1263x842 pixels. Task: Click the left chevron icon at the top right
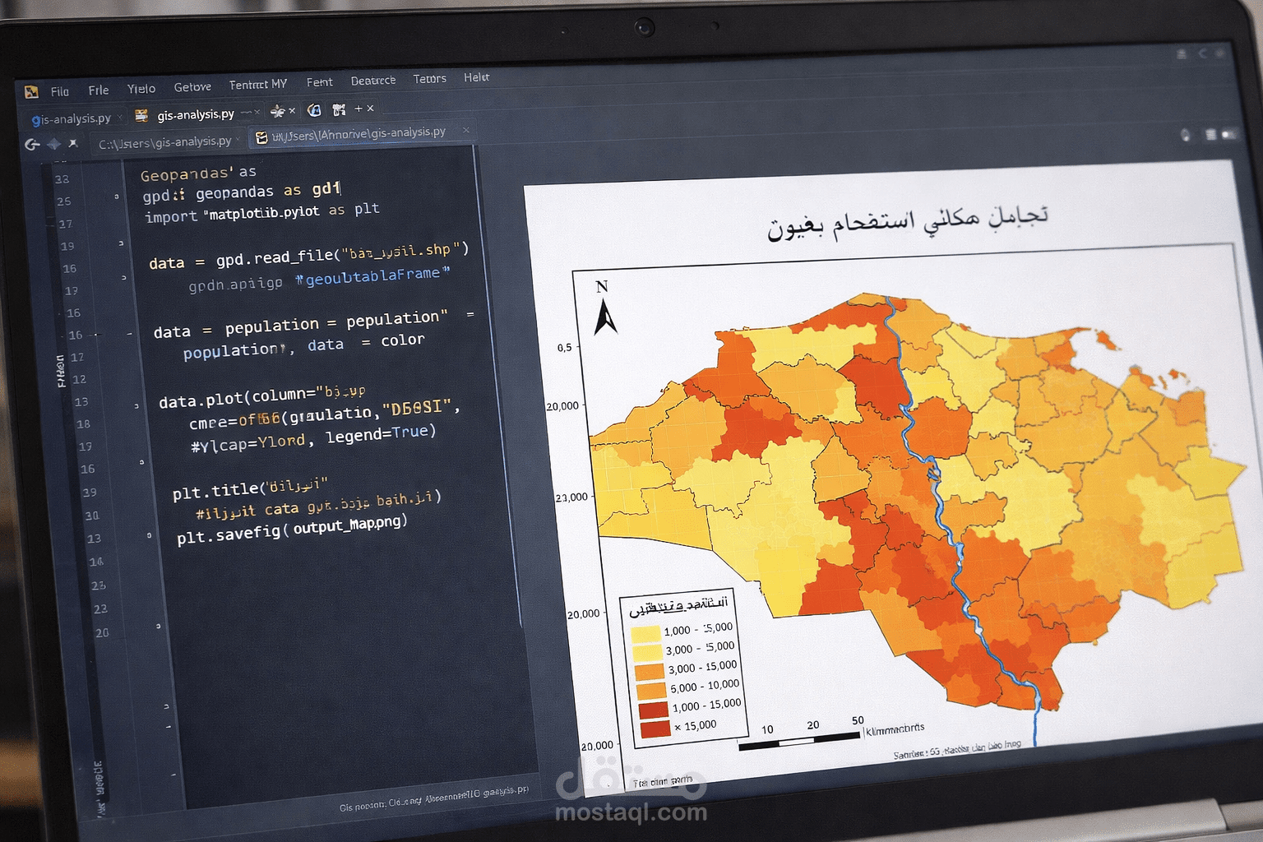tap(1203, 53)
